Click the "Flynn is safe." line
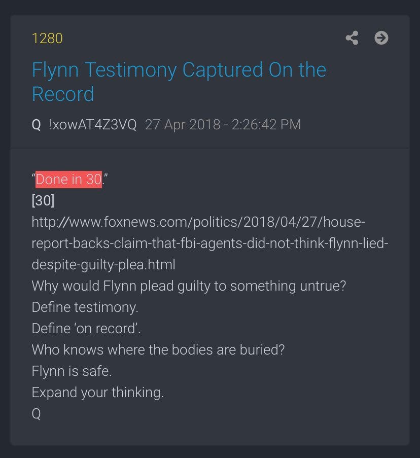The width and height of the screenshot is (420, 458). point(72,371)
